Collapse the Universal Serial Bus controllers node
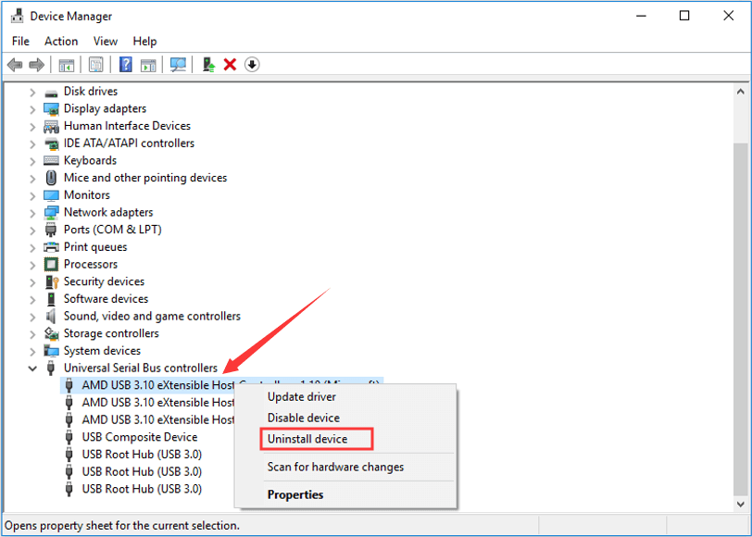The width and height of the screenshot is (752, 537). pos(32,368)
